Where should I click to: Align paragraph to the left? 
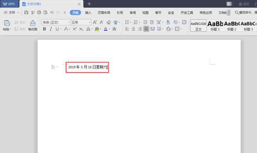(127, 29)
